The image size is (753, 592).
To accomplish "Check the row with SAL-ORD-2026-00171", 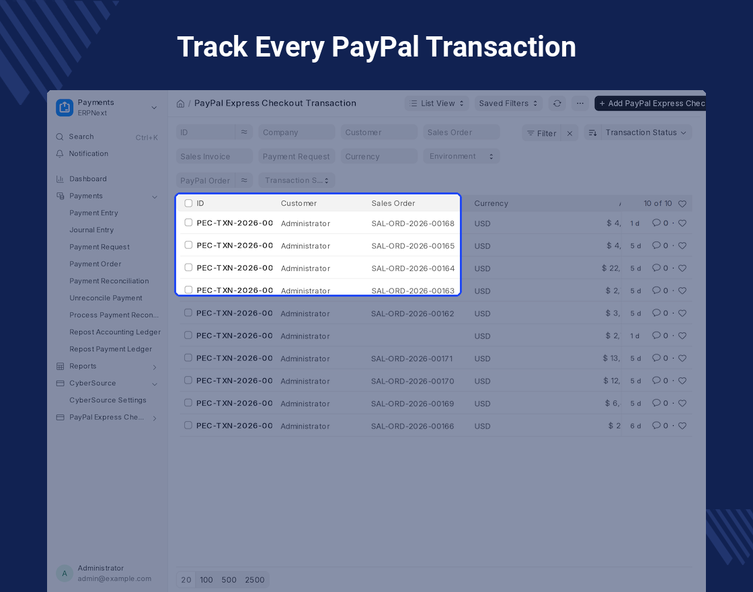I will pos(188,358).
